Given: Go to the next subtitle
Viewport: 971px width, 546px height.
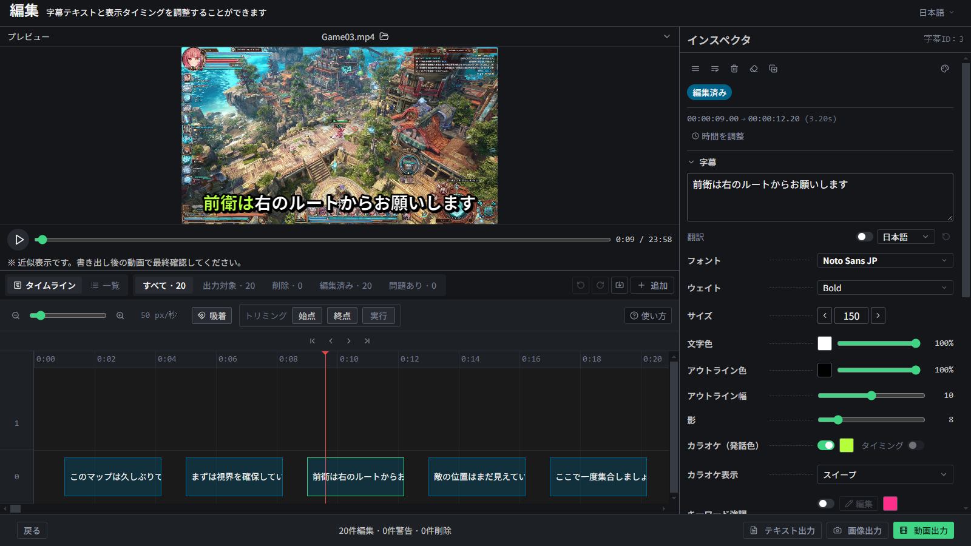Looking at the screenshot, I should pyautogui.click(x=349, y=341).
